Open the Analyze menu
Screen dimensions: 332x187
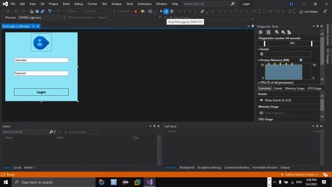pyautogui.click(x=116, y=4)
